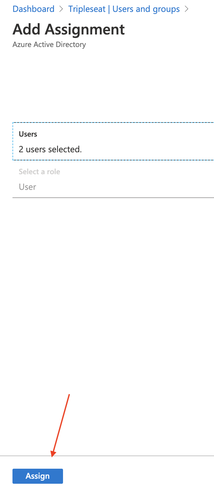Click the divider line above Assign

(107, 456)
